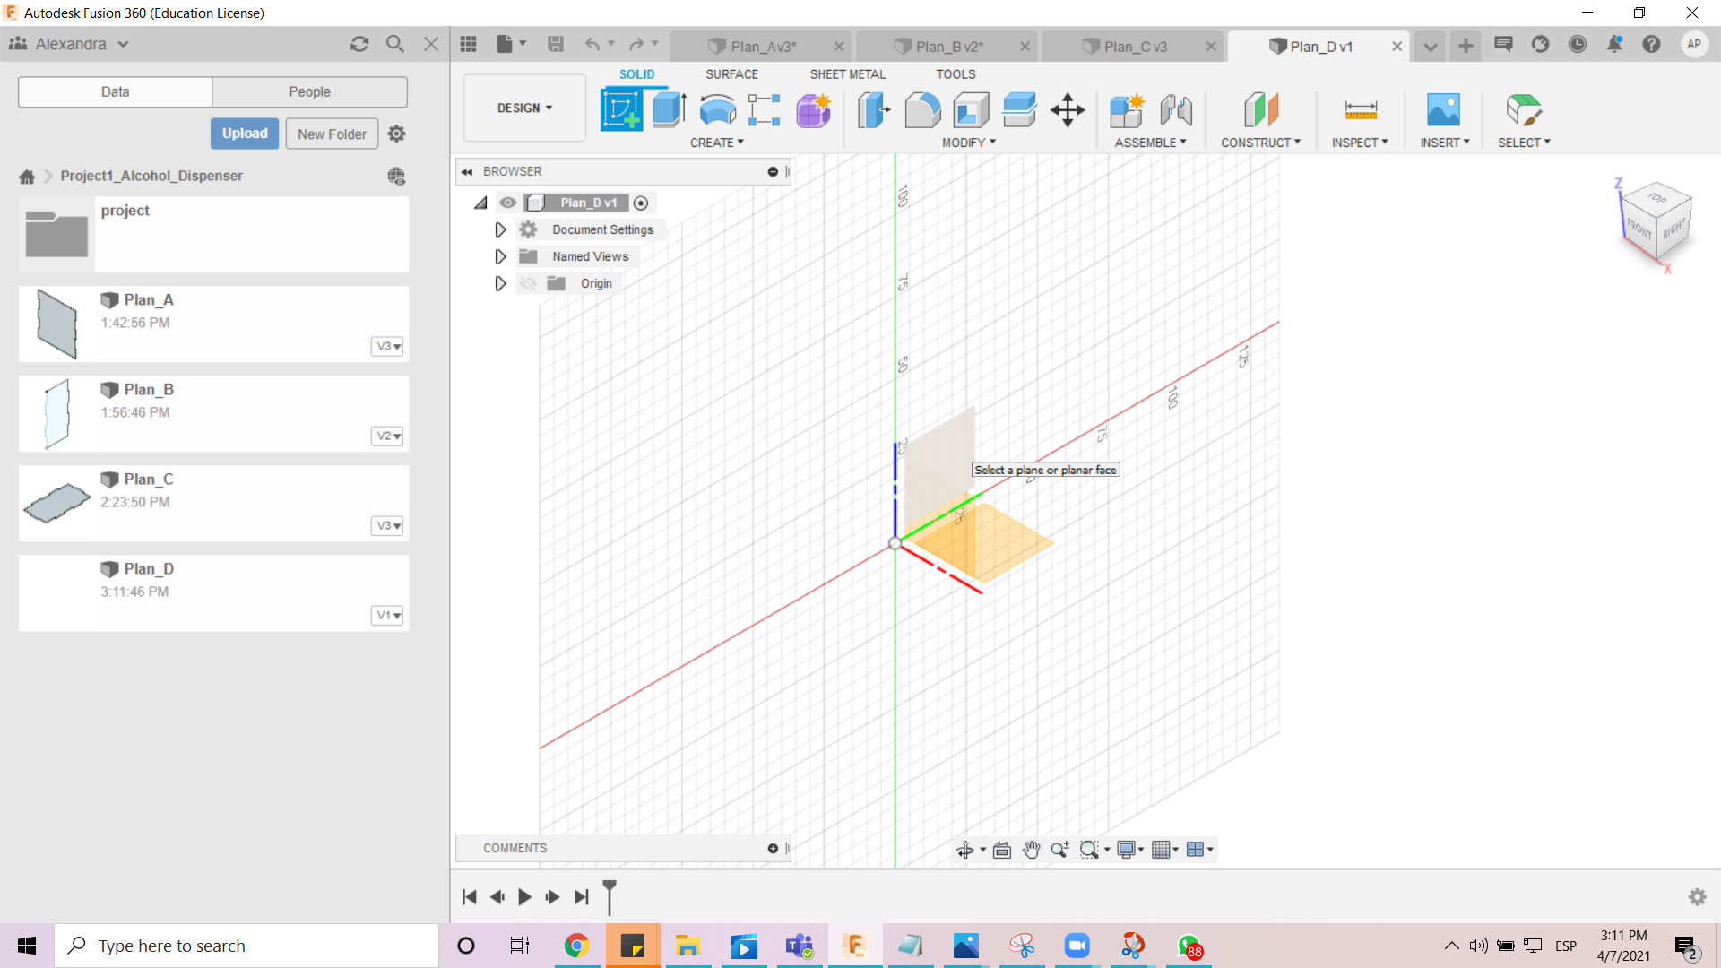The image size is (1721, 968).
Task: Switch to the Plan_Av3 document tab
Action: (x=763, y=47)
